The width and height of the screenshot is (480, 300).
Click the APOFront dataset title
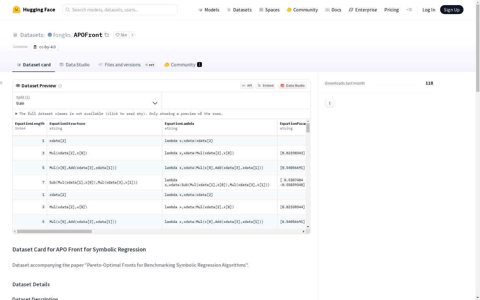[88, 35]
